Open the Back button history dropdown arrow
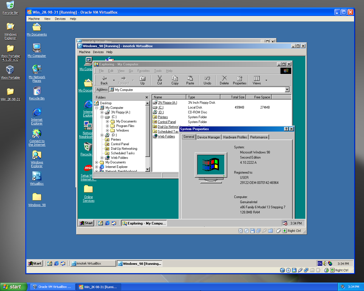Screen dimensions: 364x291 point(114,80)
